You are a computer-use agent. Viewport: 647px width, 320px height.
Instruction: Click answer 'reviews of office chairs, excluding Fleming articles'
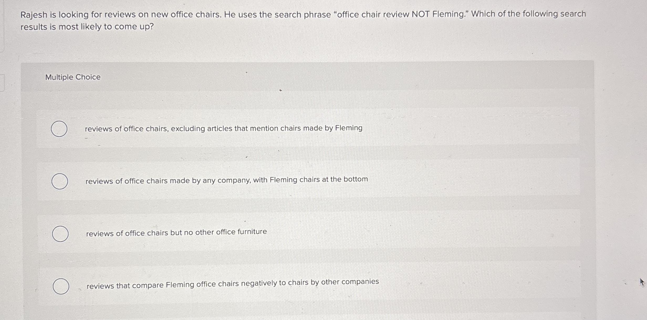pos(223,129)
